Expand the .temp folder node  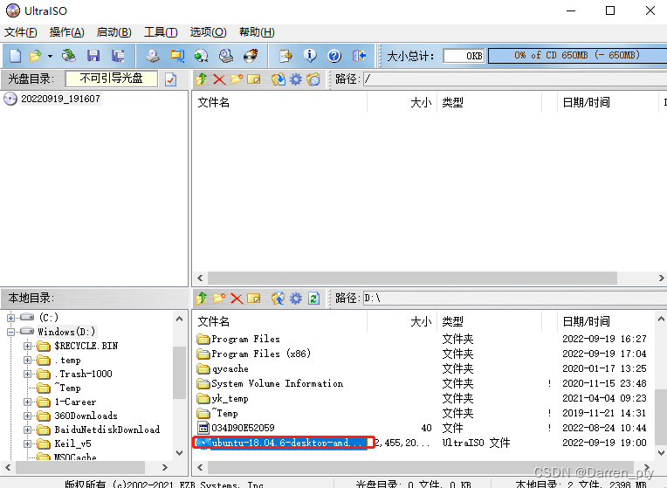click(x=28, y=360)
